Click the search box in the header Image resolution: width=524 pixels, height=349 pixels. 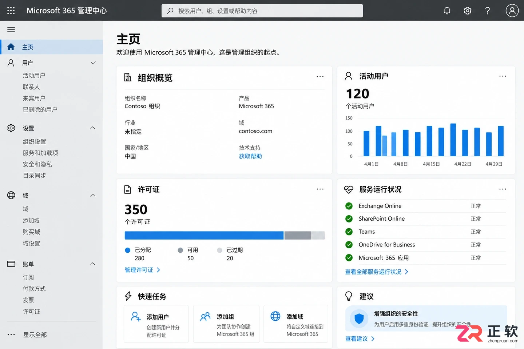coord(262,11)
